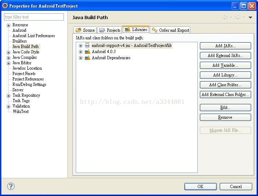258x196 pixels.
Task: Select Validation label
Action: point(21,106)
